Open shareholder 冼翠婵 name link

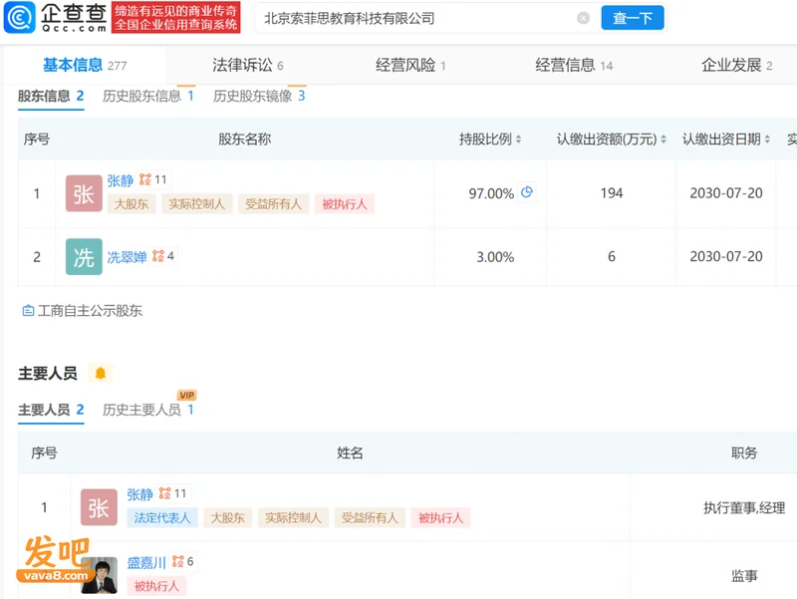point(127,257)
